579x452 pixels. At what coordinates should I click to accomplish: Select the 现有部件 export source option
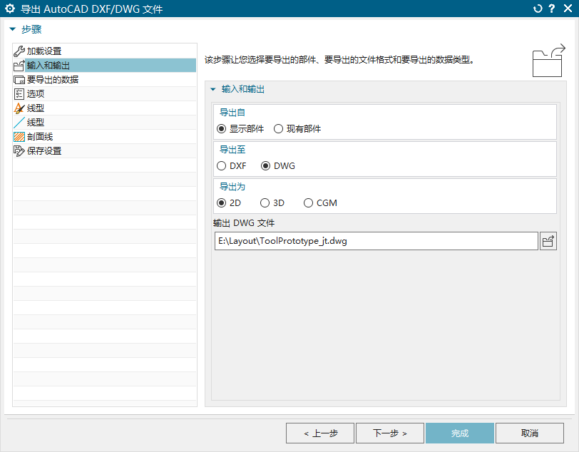tap(279, 128)
